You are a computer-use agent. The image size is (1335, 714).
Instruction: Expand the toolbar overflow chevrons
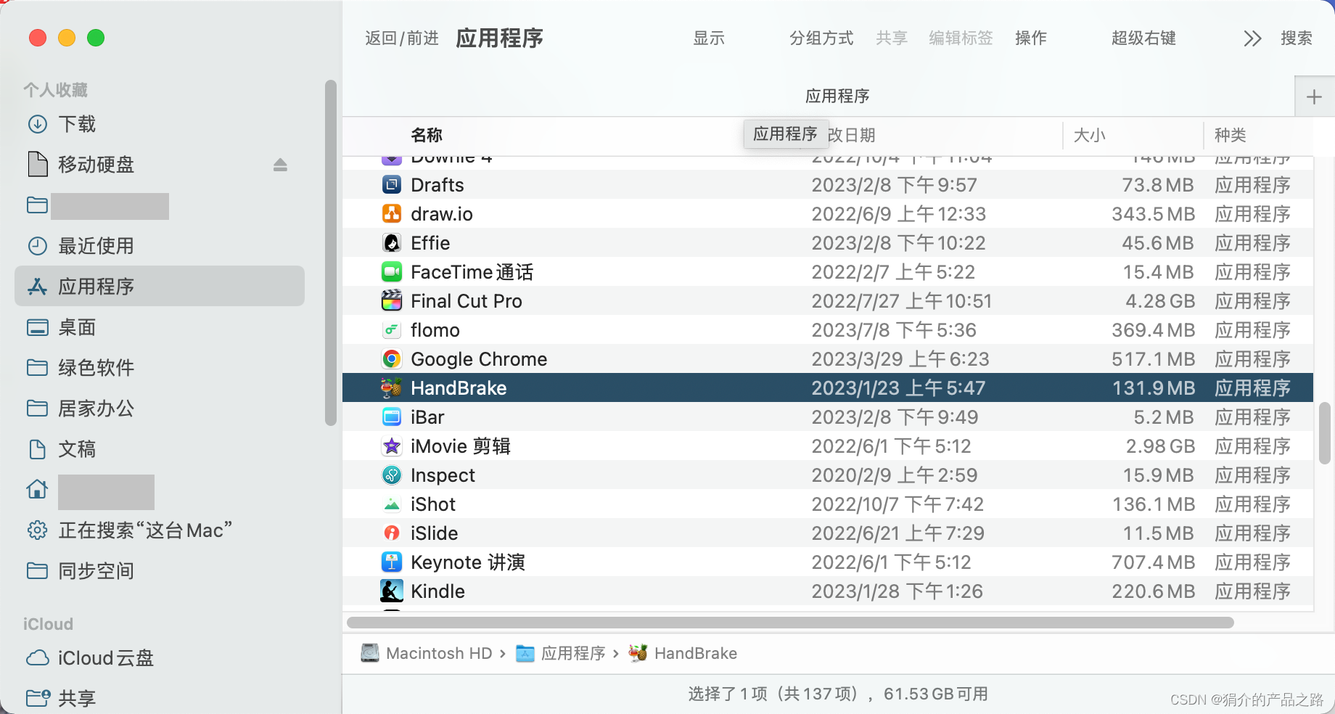click(x=1252, y=38)
